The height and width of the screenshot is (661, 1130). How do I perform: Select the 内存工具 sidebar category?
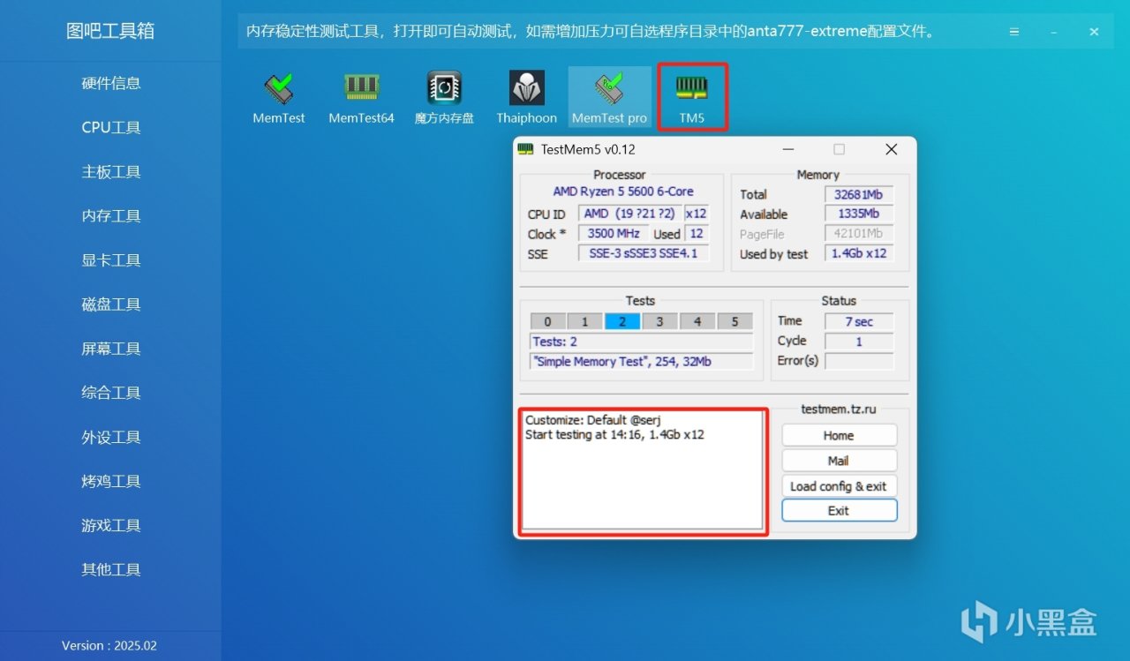110,216
